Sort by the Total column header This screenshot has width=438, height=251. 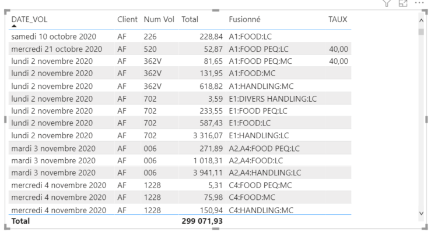[190, 20]
